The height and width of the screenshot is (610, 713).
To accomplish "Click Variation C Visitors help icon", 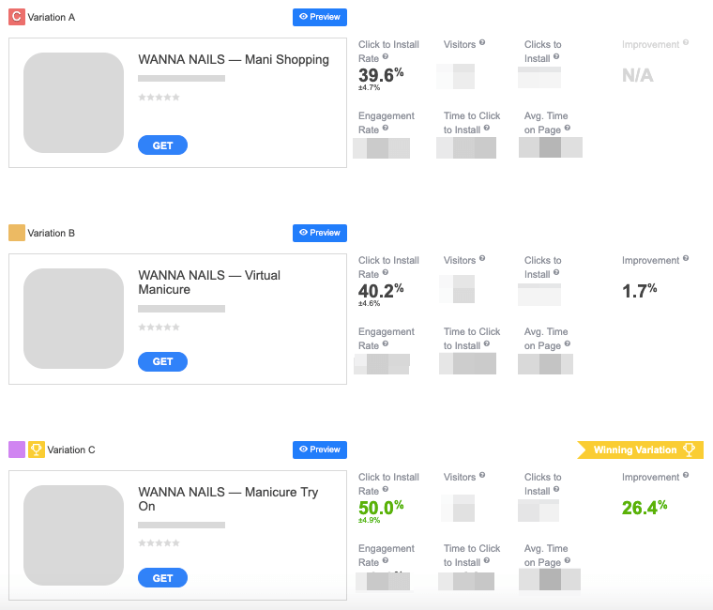I will coord(482,475).
